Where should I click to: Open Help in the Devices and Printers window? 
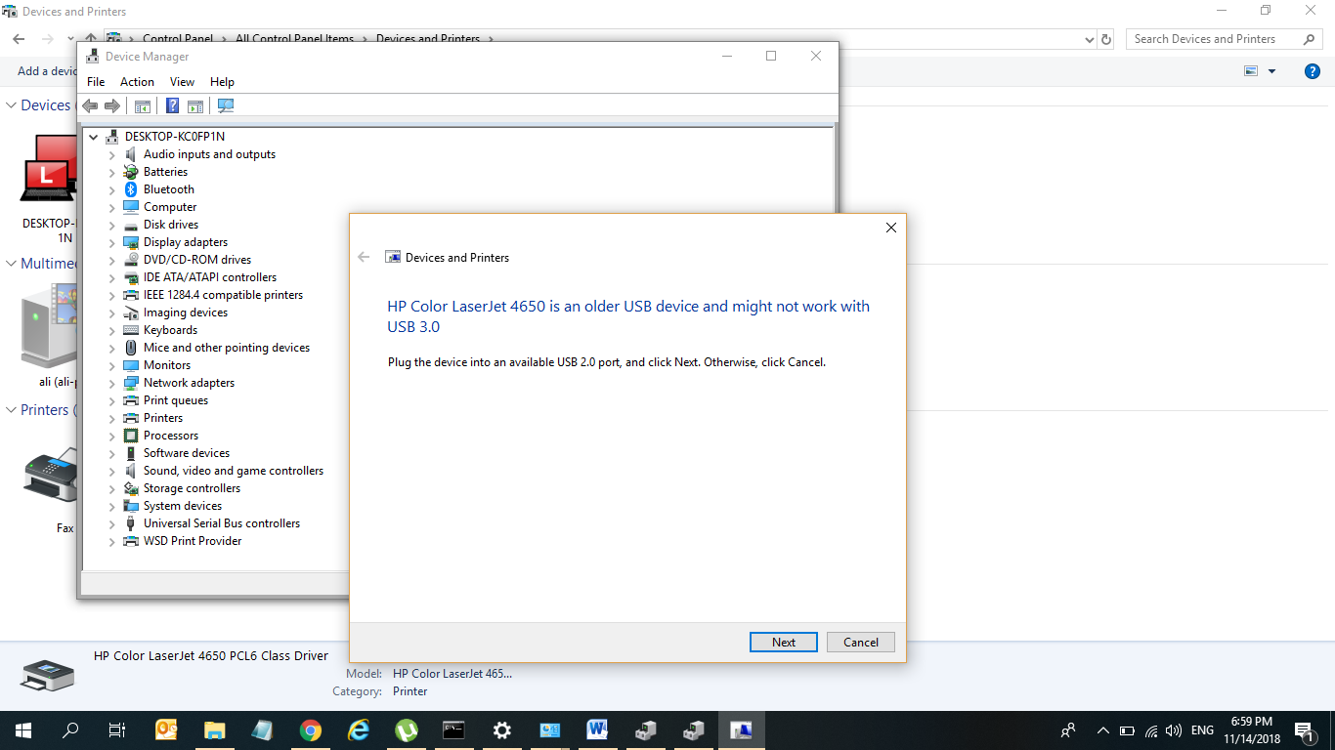pos(1313,71)
